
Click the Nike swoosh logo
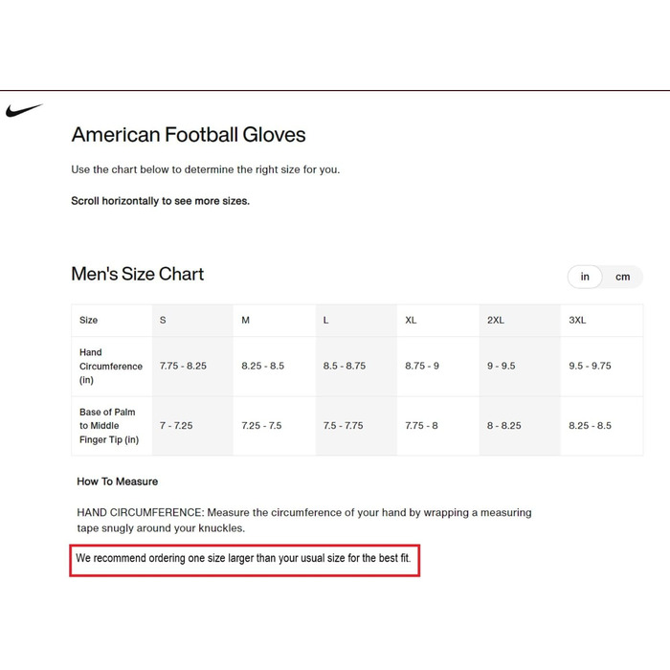[x=24, y=110]
